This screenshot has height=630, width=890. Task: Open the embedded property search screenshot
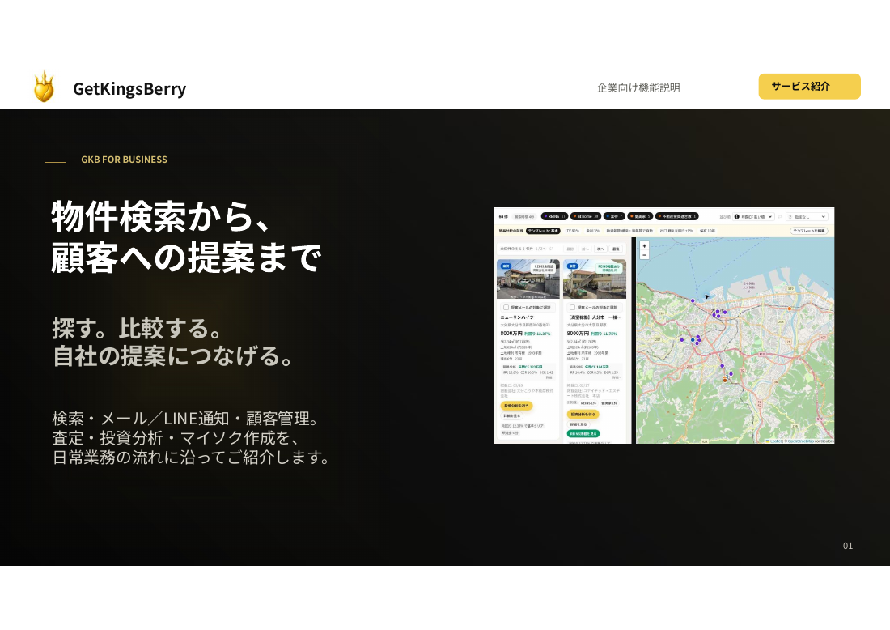664,326
